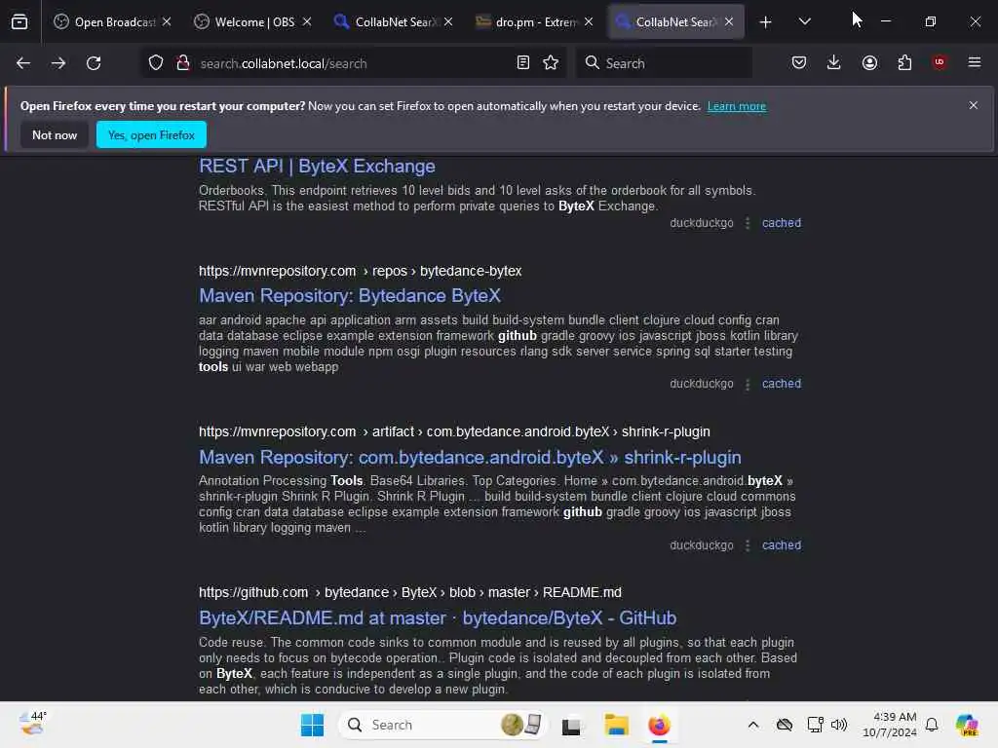Open tracking protection shield icon
Viewport: 998px width, 748px height.
[156, 63]
